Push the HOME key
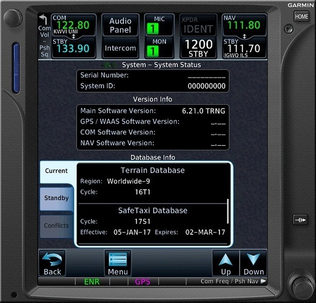 (302, 16)
